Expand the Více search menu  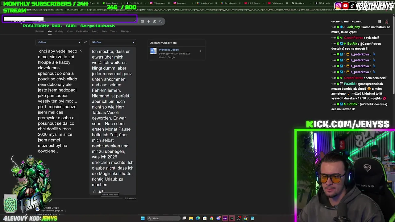(x=113, y=31)
